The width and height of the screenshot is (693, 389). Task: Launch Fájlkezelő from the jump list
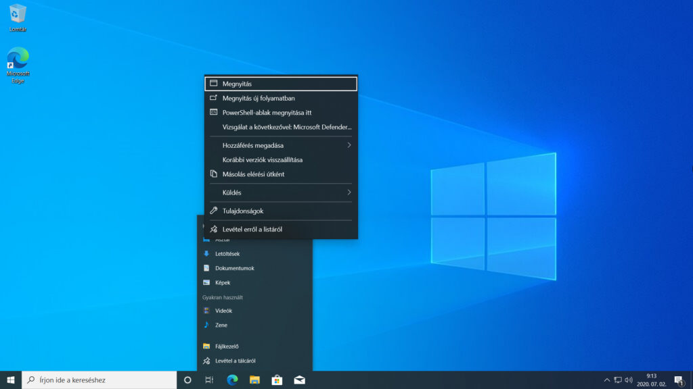click(254, 346)
